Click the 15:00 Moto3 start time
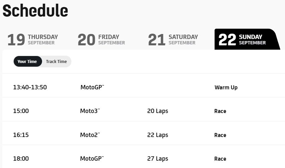Viewport: 285px width, 168px height. [21, 111]
